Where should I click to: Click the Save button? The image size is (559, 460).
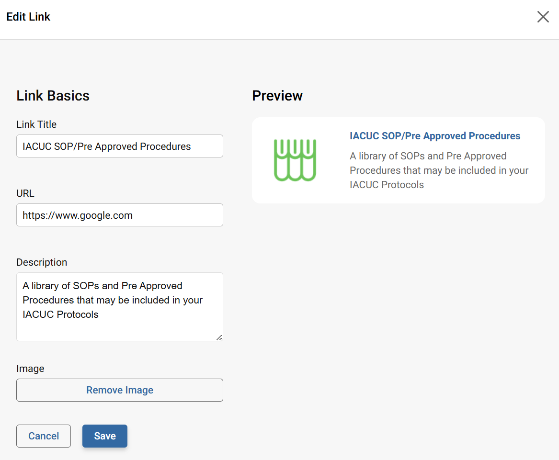[x=104, y=436]
